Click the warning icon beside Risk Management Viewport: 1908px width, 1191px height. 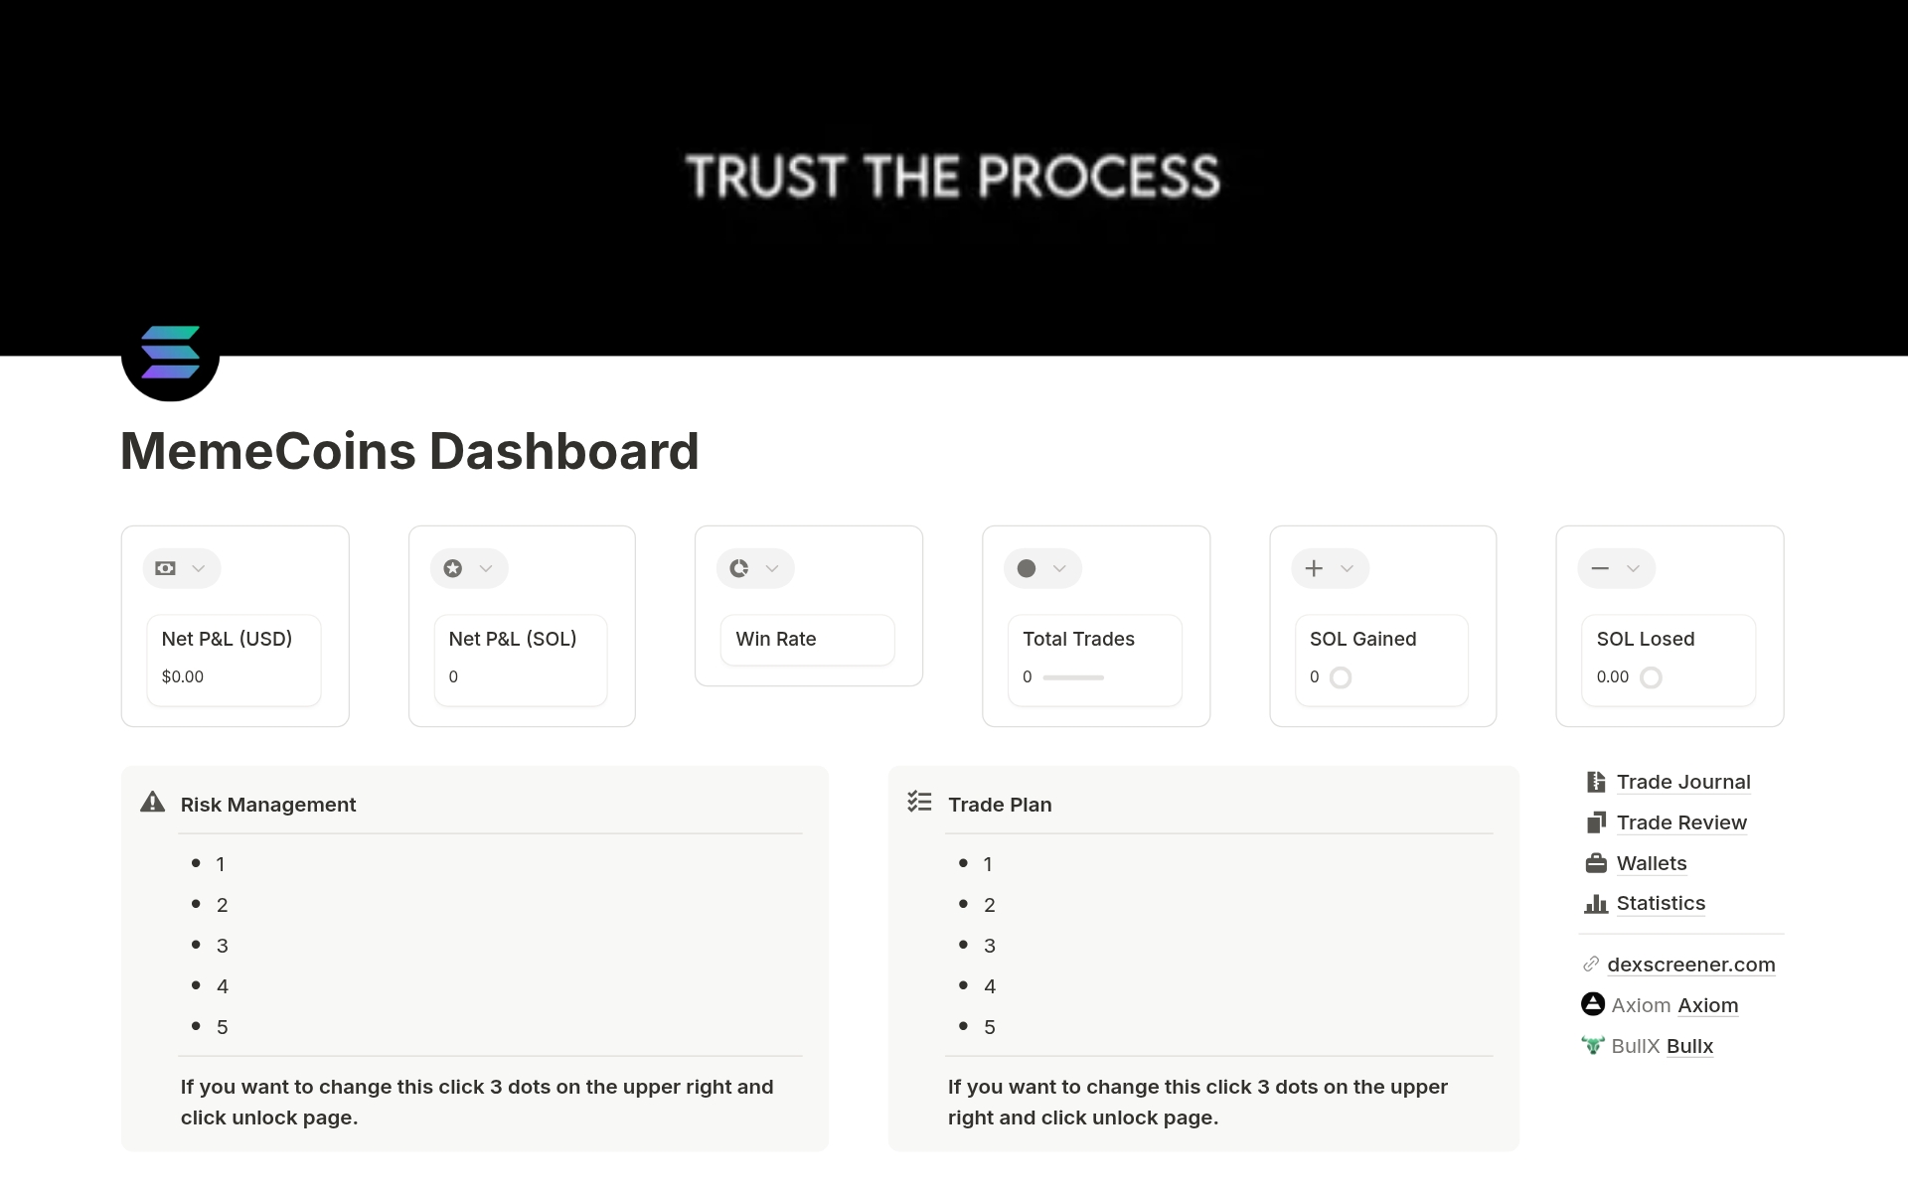(151, 803)
